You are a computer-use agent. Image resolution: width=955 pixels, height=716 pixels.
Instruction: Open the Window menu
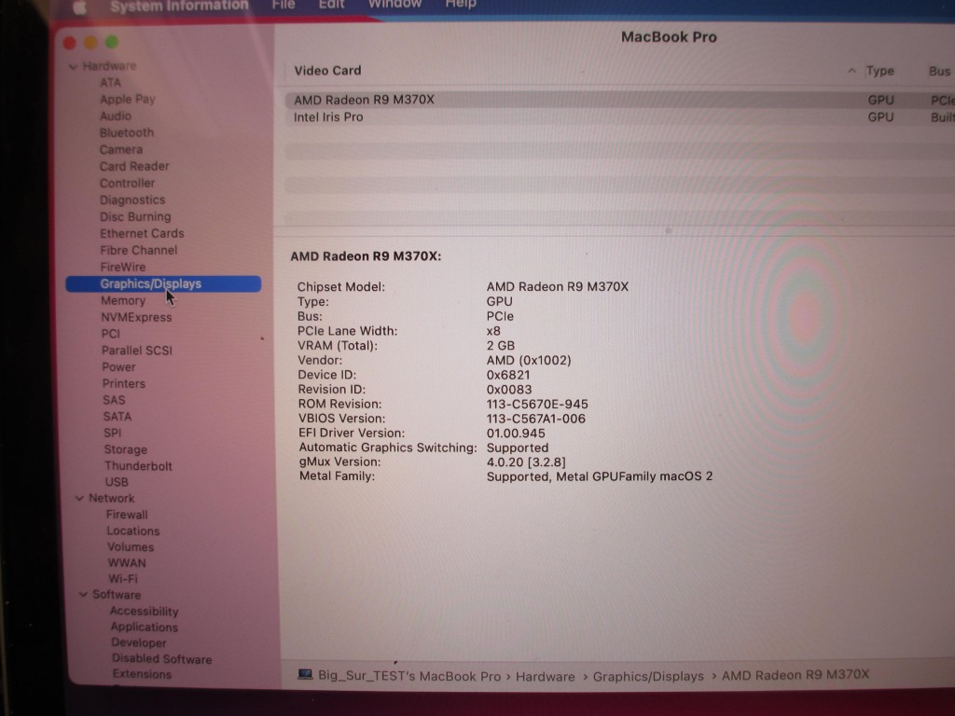(394, 5)
